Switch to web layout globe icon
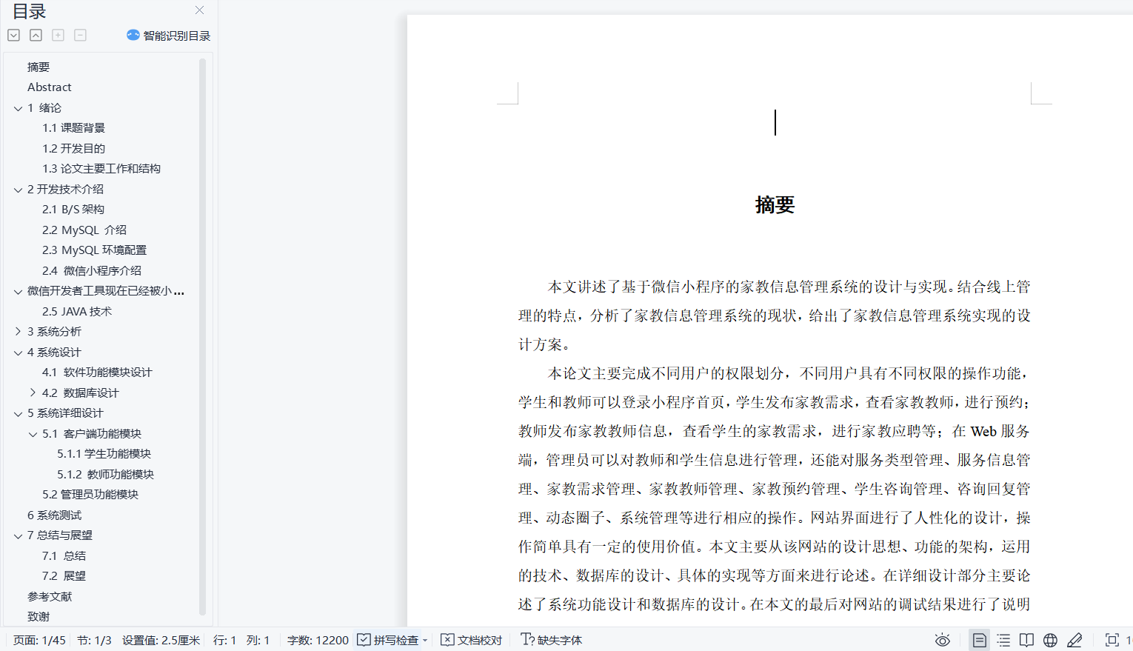 (1050, 640)
